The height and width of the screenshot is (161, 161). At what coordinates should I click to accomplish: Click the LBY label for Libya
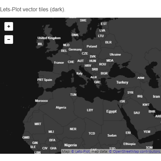click(90, 110)
